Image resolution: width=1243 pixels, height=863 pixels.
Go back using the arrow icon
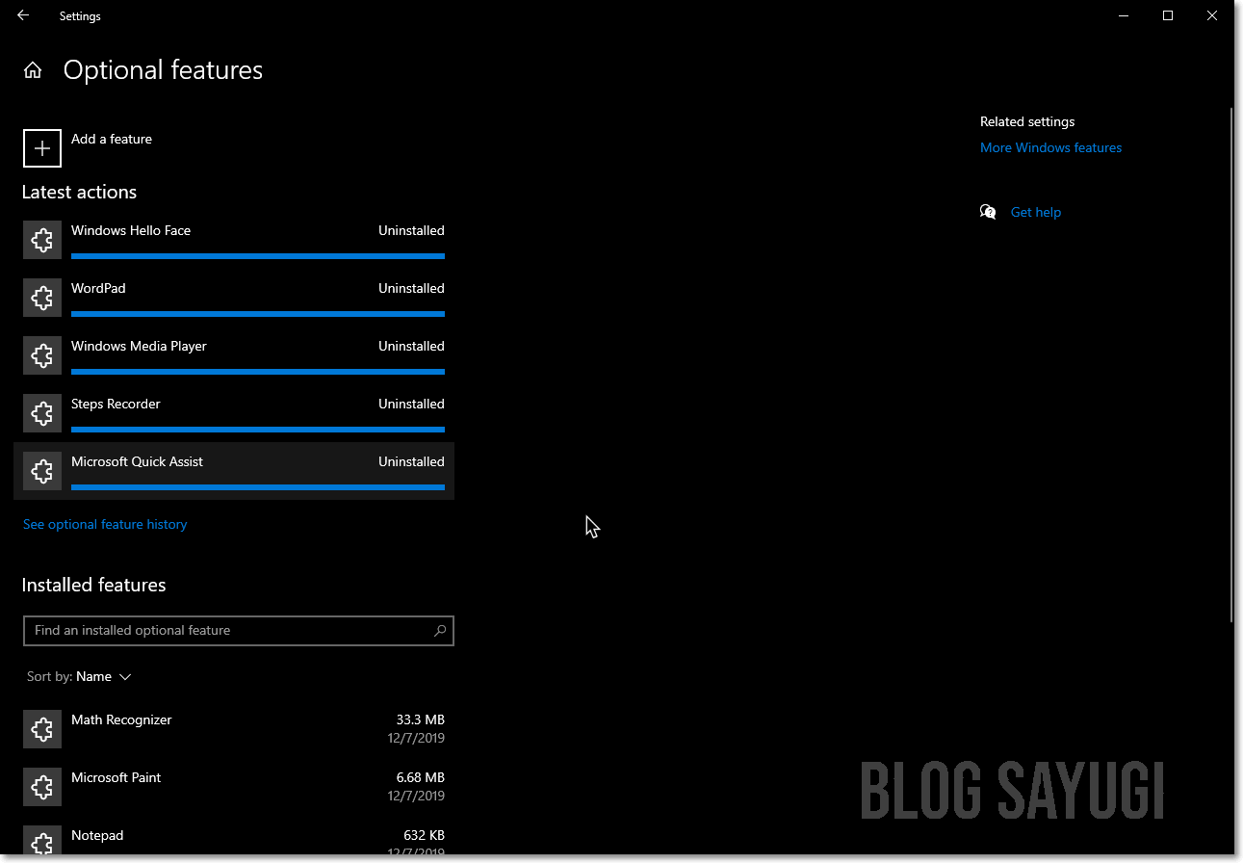coord(23,15)
